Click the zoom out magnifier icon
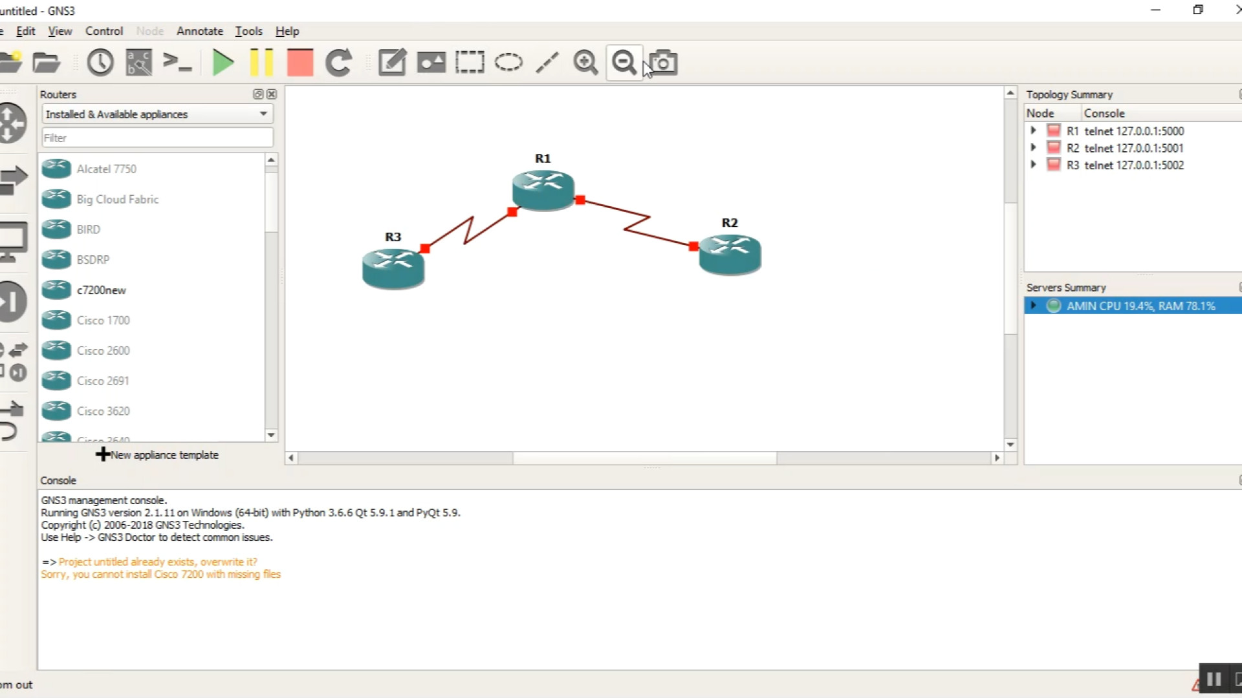1242x698 pixels. (x=624, y=63)
